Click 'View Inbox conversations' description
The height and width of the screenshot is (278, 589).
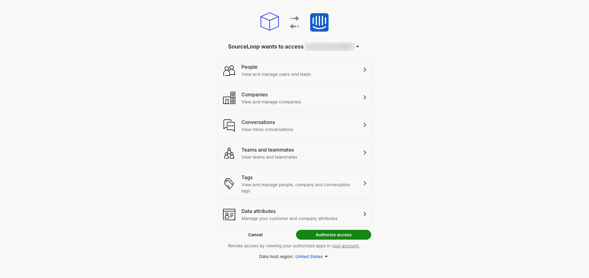268,129
